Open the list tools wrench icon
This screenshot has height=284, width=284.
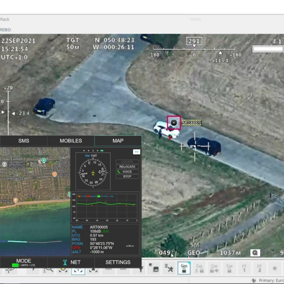click(x=169, y=268)
